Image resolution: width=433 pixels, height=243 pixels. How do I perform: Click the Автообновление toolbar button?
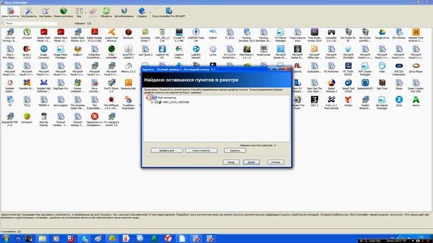tap(124, 12)
